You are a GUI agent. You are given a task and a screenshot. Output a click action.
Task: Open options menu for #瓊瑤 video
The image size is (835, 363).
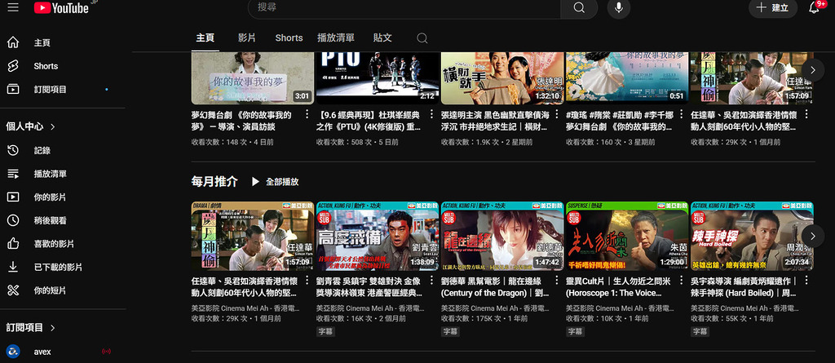pyautogui.click(x=682, y=114)
